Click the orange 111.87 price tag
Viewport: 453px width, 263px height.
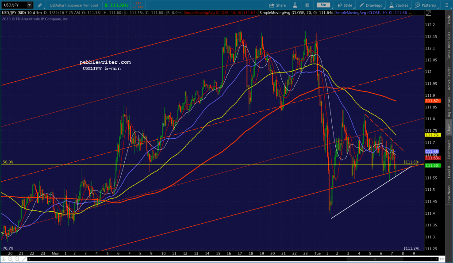coord(433,101)
